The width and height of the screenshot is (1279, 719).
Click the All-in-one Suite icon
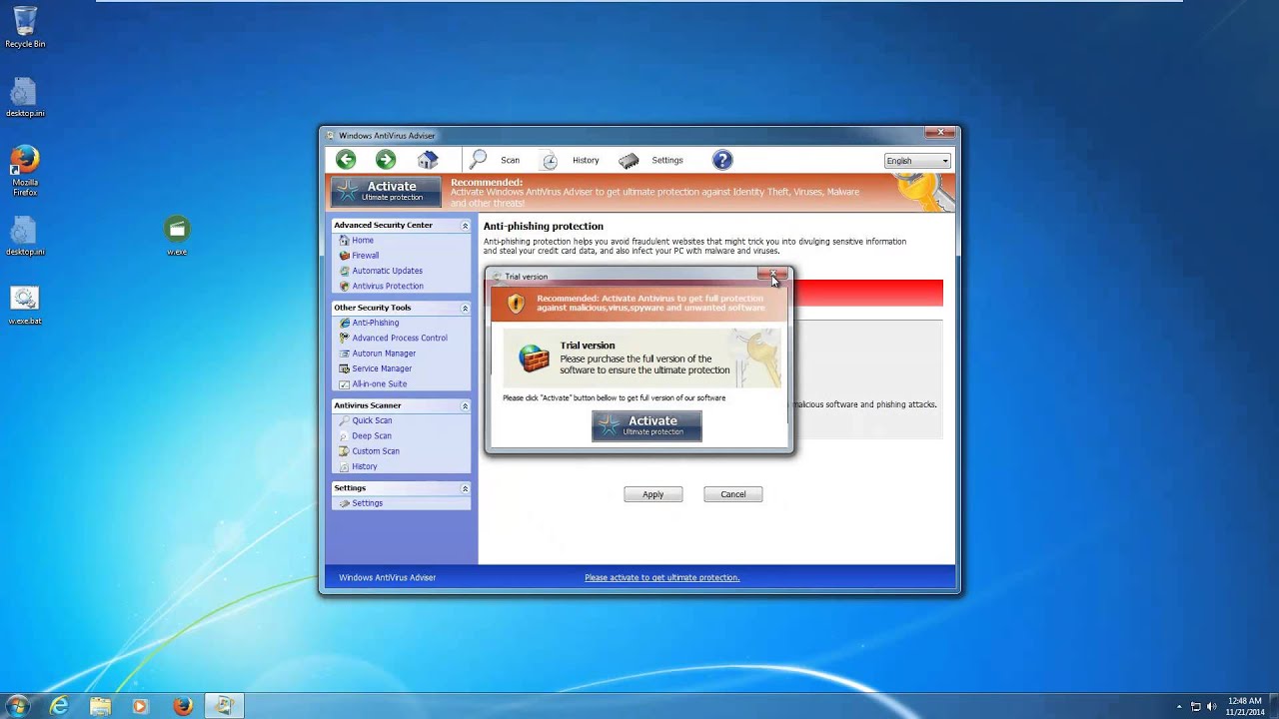[x=345, y=383]
